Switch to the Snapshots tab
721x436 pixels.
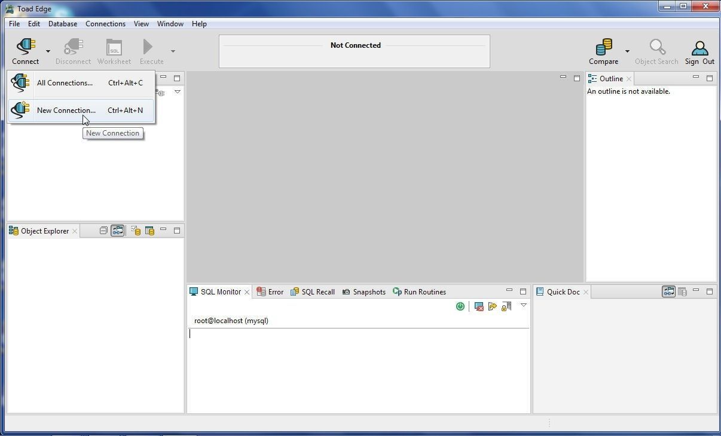point(364,292)
